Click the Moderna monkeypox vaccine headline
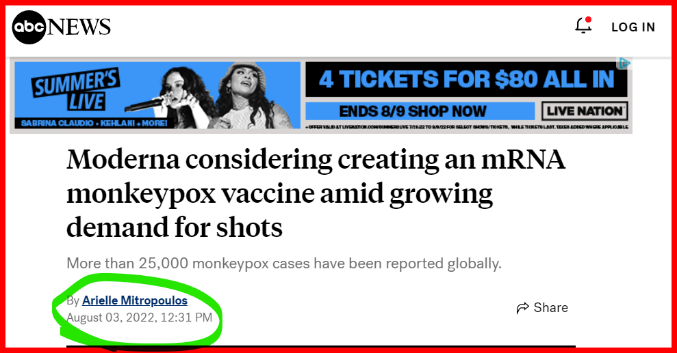This screenshot has height=353, width=677. tap(316, 193)
